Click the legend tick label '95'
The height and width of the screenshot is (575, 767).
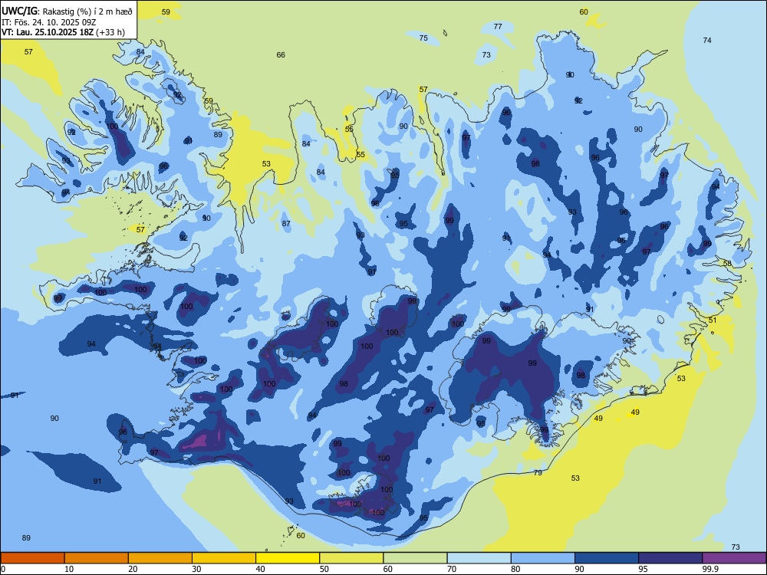644,569
